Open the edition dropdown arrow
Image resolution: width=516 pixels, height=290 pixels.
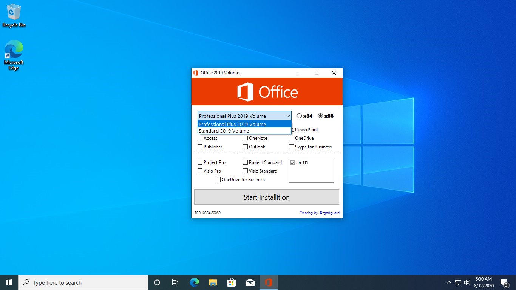tap(288, 116)
